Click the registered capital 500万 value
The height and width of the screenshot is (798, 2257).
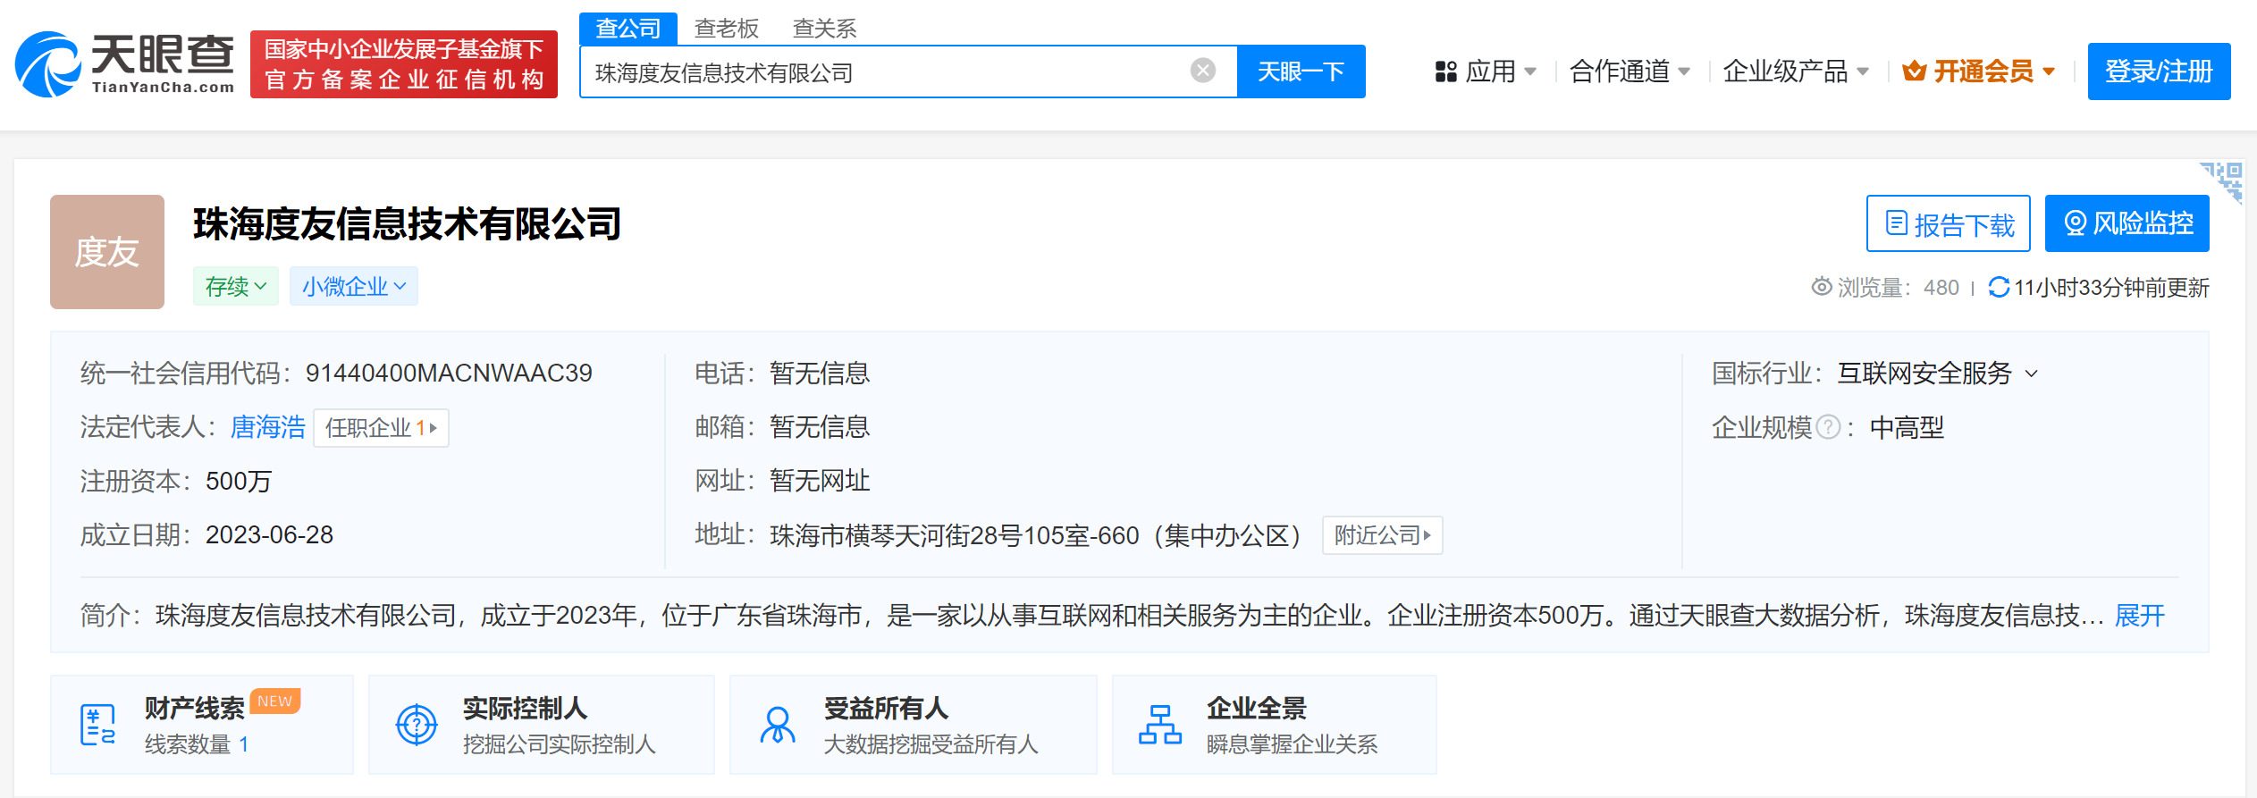(238, 482)
